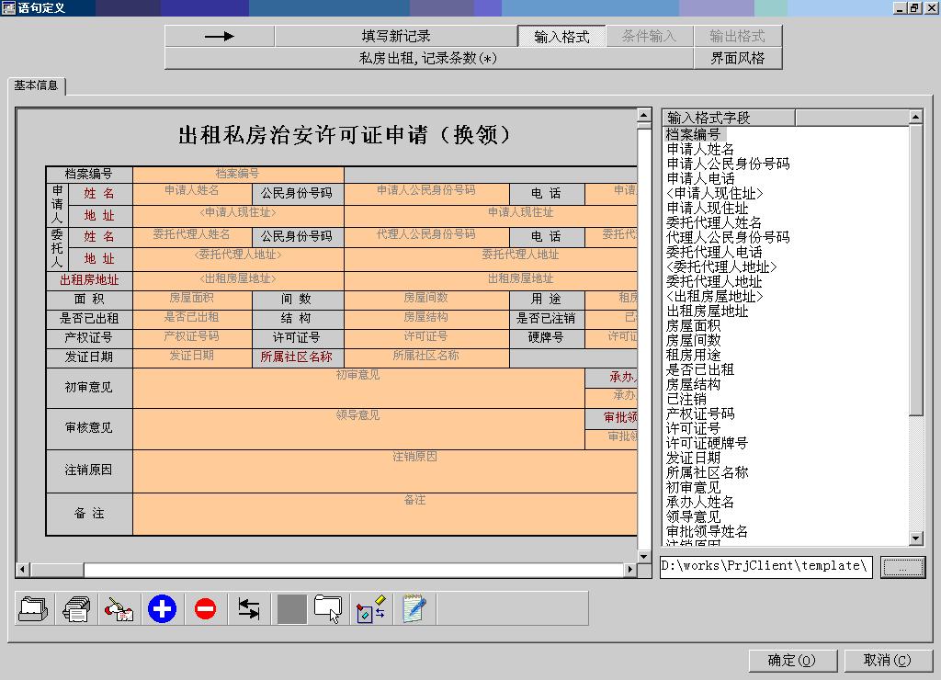This screenshot has height=680, width=941.
Task: Click the 界面风格 button
Action: (737, 58)
